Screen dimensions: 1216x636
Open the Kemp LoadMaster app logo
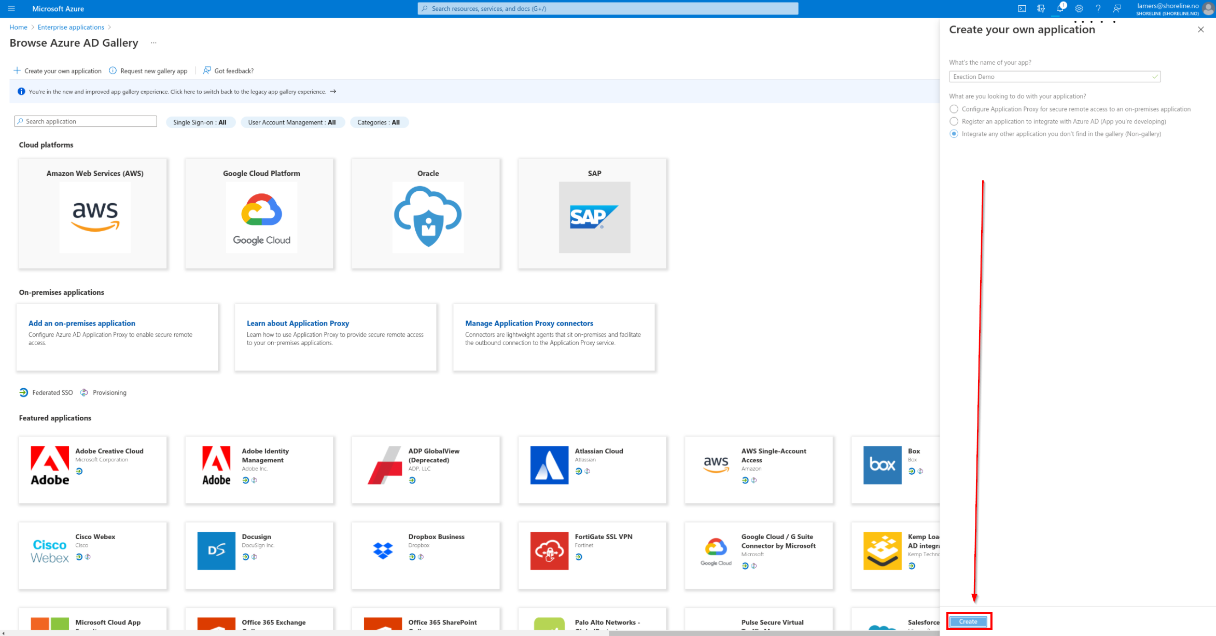[882, 551]
